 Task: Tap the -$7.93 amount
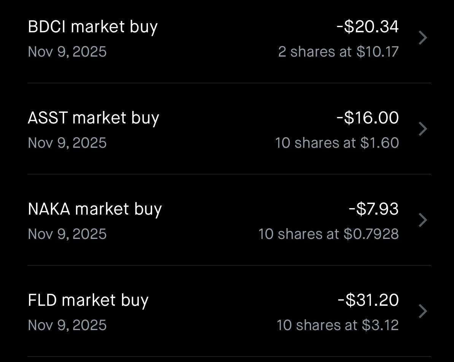(x=374, y=209)
